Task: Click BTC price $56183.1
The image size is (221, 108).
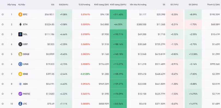Action: point(49,14)
